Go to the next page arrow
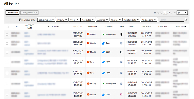 tap(172, 13)
